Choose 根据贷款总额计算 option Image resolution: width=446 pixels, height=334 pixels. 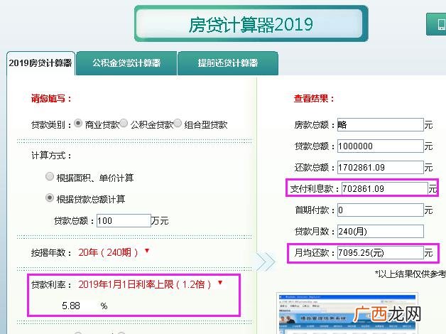[50, 198]
